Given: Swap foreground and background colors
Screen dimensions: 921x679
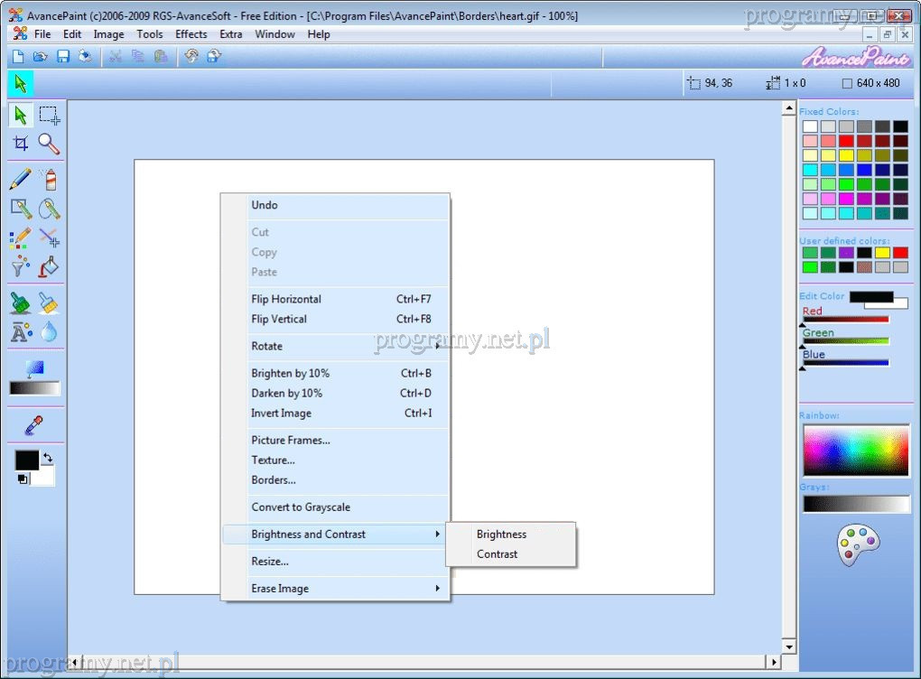Looking at the screenshot, I should click(x=48, y=458).
